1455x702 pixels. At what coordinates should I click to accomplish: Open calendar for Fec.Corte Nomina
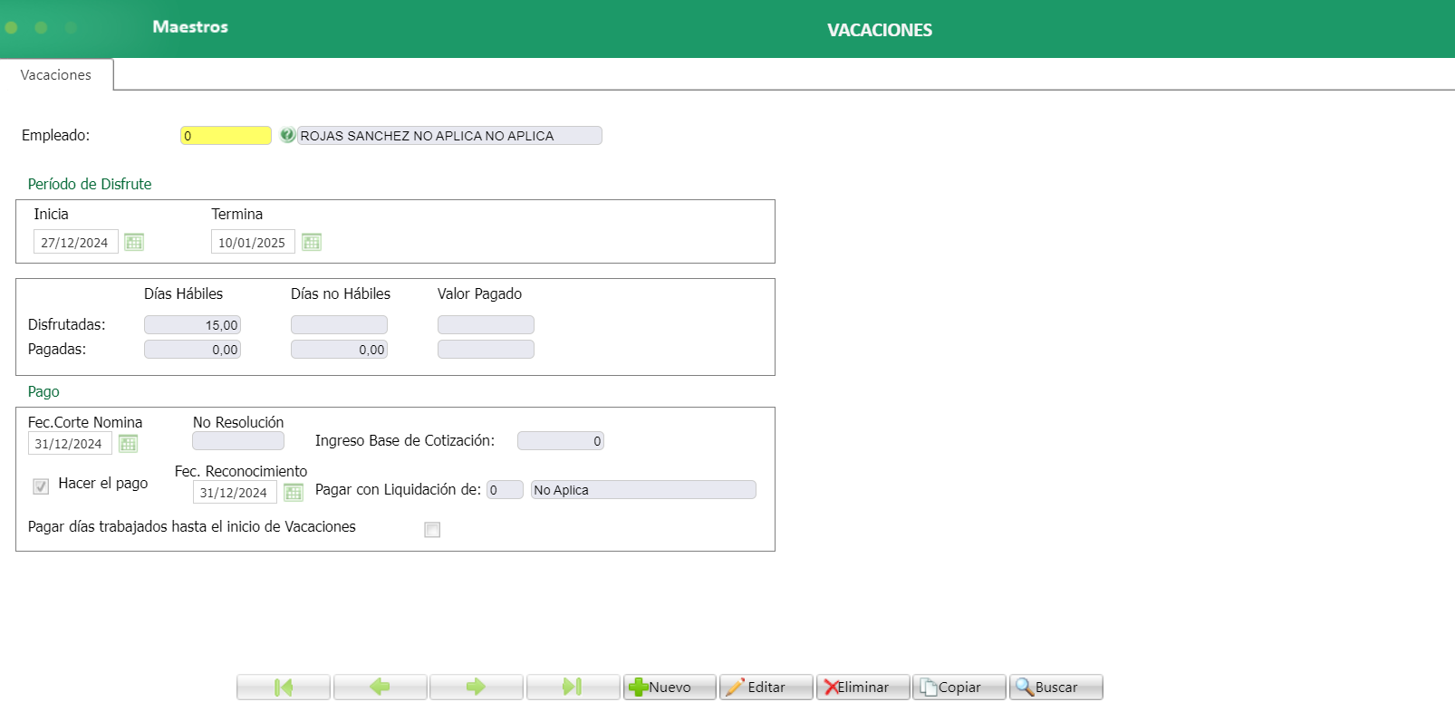click(x=128, y=443)
